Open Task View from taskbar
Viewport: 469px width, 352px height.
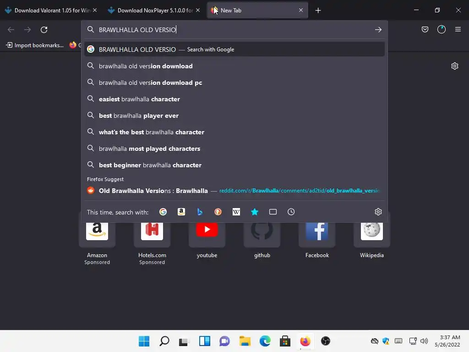coord(184,341)
